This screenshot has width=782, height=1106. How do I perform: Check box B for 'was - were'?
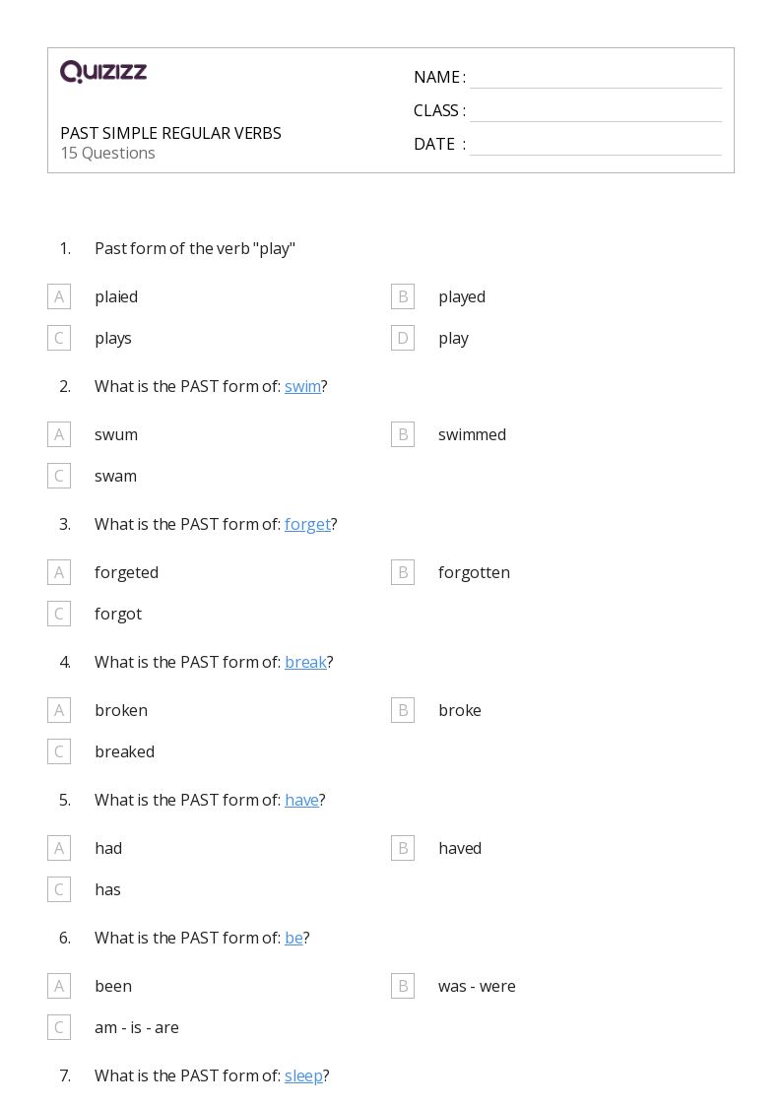[x=403, y=986]
